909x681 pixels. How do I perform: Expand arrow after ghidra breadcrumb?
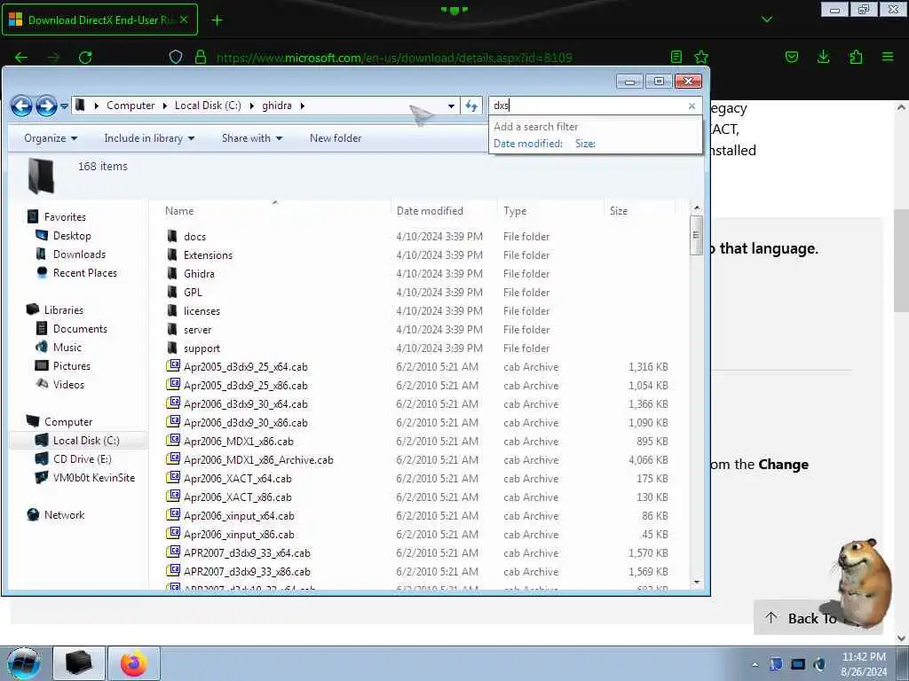pyautogui.click(x=302, y=106)
